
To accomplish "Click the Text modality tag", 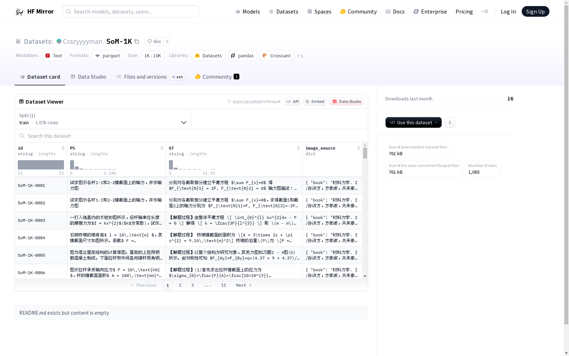I will pyautogui.click(x=53, y=56).
